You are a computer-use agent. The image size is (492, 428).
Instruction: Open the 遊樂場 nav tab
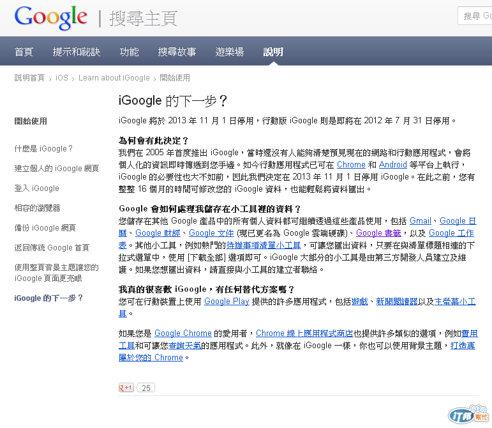(x=230, y=52)
